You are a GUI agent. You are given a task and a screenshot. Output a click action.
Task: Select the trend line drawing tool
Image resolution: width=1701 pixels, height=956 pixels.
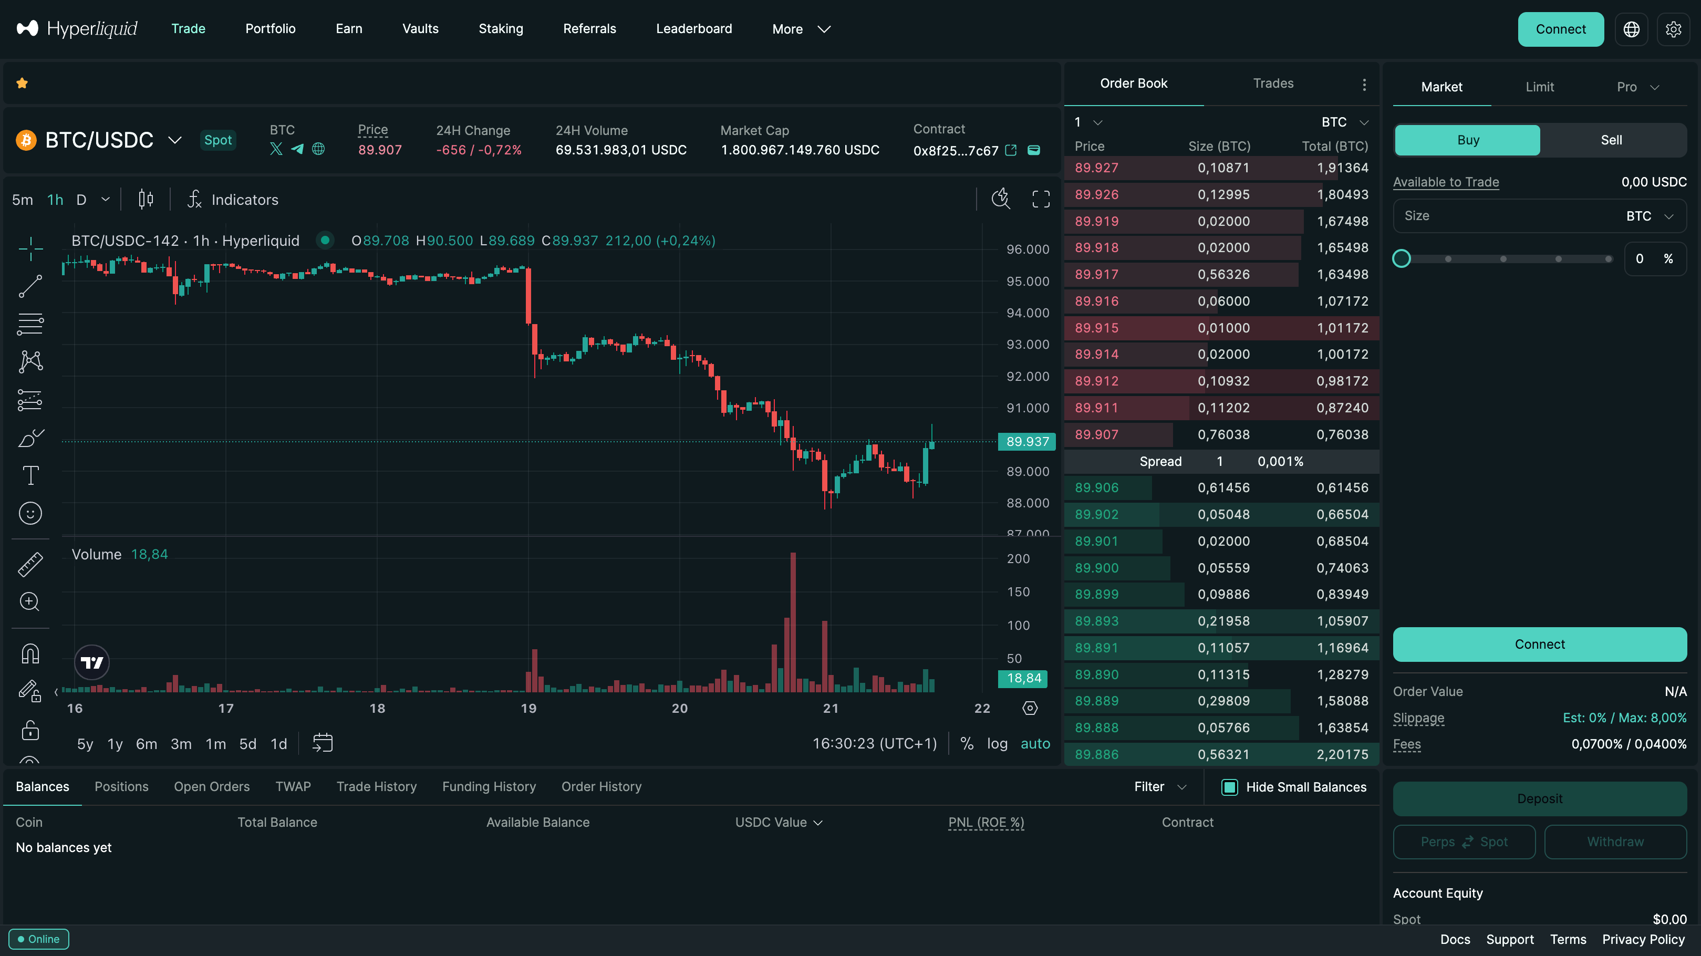click(30, 286)
